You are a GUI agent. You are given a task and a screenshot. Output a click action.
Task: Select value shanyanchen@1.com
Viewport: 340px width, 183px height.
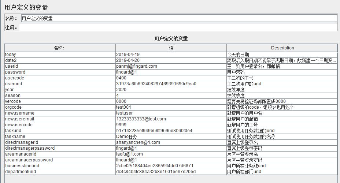point(171,142)
